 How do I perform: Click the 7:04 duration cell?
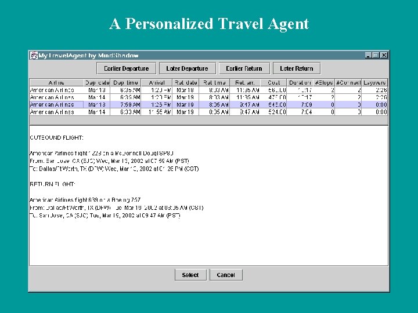click(x=300, y=112)
